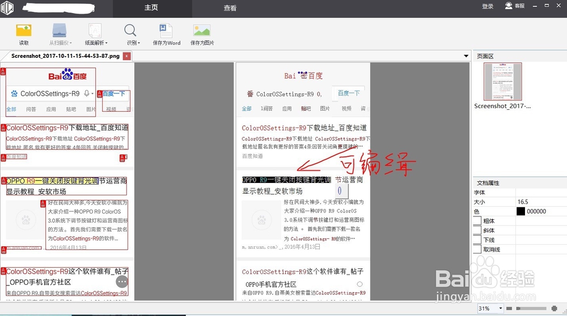Click the red marker beside 百度知道 region
This screenshot has width=567, height=316.
3,157
